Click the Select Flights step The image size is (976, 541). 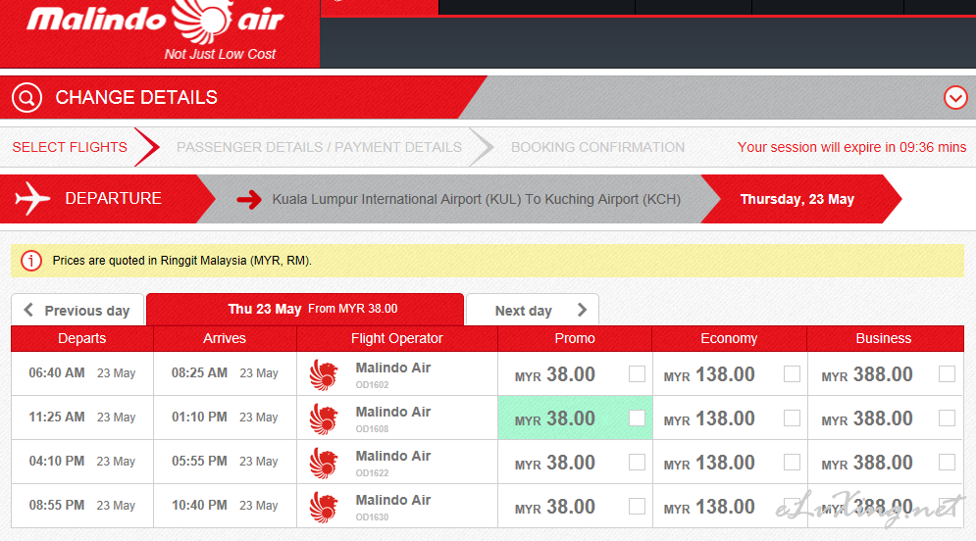coord(70,147)
